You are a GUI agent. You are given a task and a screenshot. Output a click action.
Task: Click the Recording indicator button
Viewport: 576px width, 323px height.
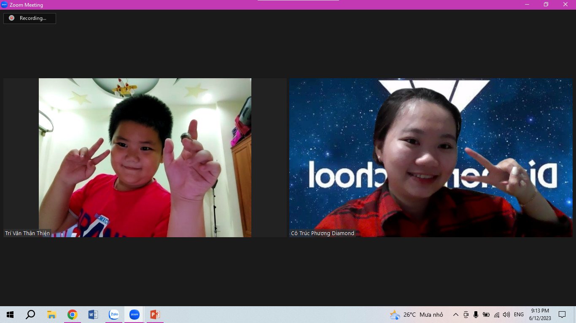(30, 18)
